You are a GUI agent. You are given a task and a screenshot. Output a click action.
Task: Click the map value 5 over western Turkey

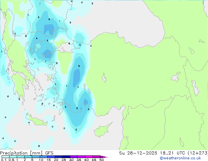79,66
